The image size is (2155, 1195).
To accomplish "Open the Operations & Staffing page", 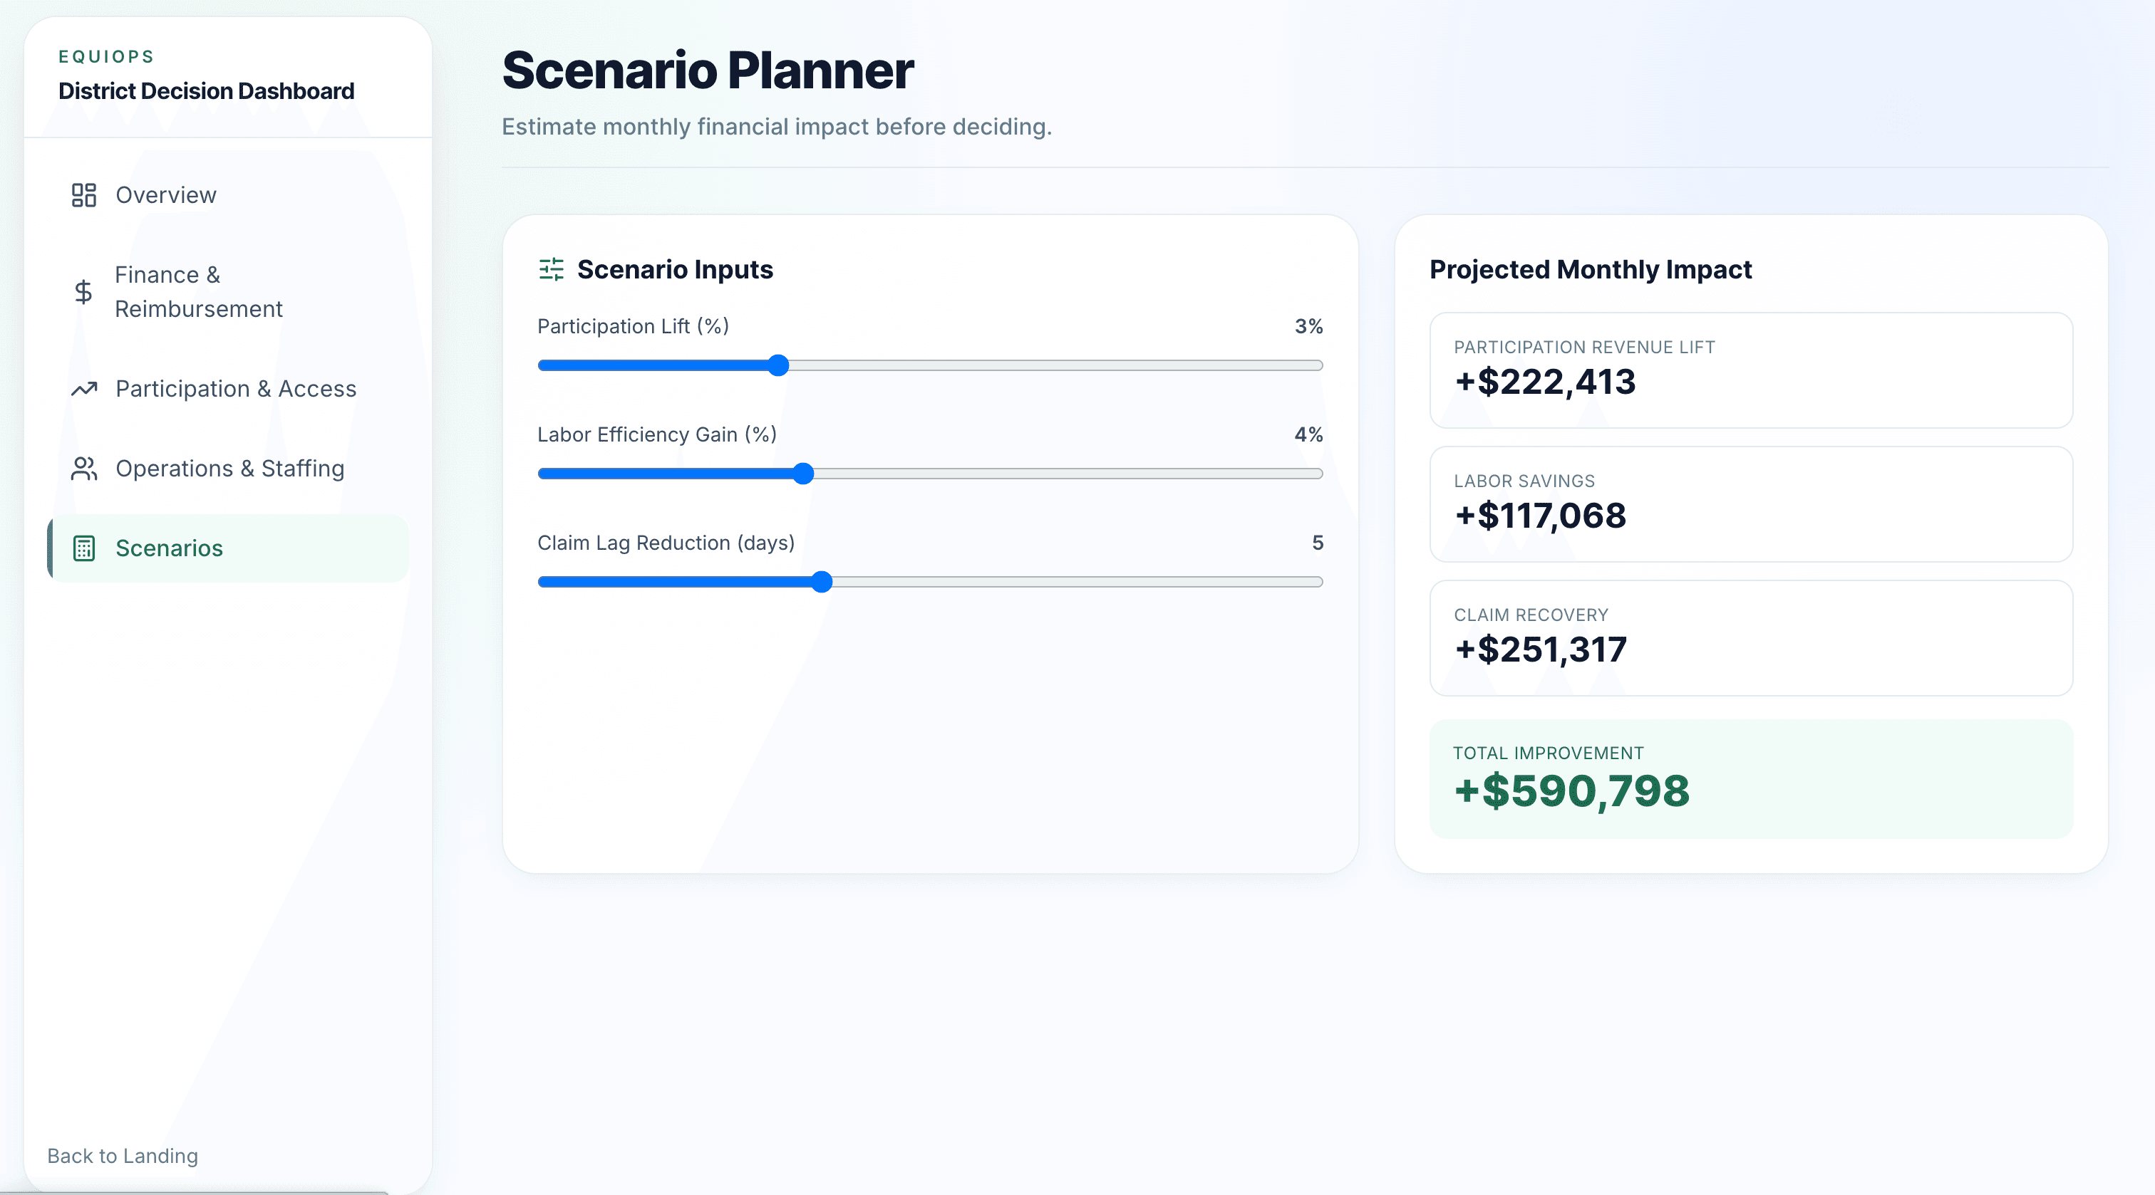I will coord(230,469).
